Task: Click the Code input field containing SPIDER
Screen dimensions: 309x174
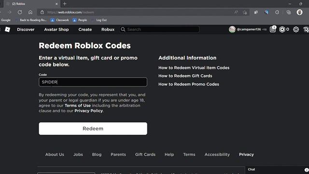Action: coord(93,82)
